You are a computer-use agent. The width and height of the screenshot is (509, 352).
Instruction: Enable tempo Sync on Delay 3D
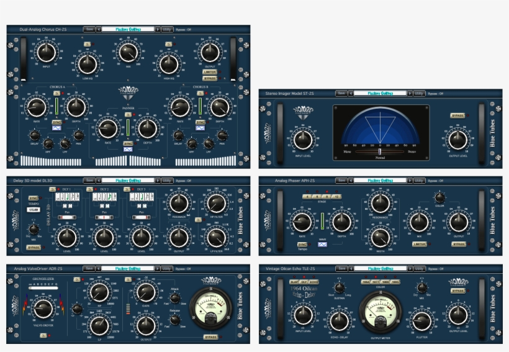33,198
